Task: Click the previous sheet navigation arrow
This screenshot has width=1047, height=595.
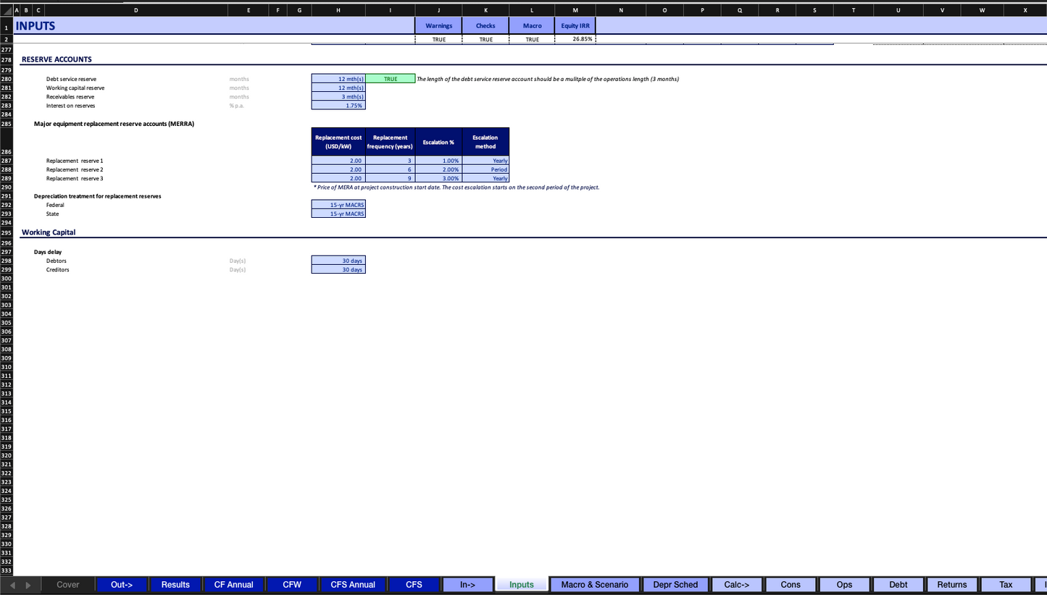Action: point(14,585)
